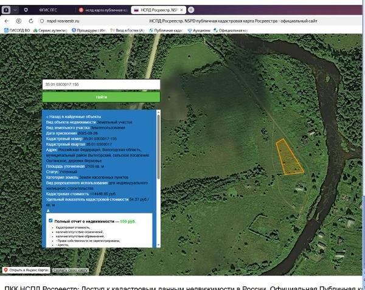
Task: Open a new tab with plus button
Action: pos(191,10)
